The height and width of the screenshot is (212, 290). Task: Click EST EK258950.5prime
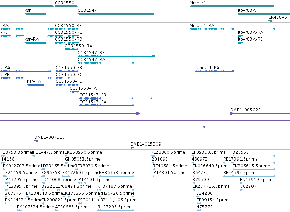tap(83, 152)
